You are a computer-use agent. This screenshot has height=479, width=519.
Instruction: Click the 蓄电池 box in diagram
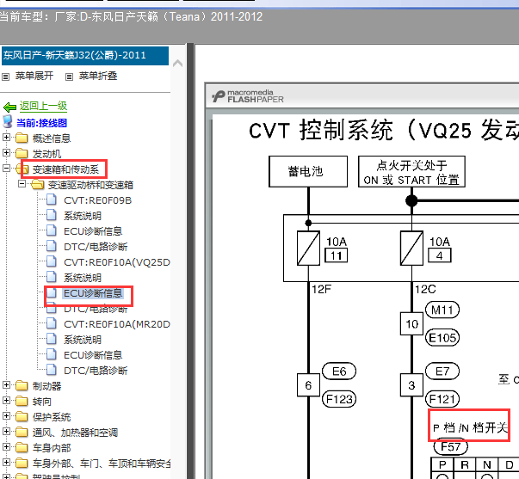pos(308,171)
